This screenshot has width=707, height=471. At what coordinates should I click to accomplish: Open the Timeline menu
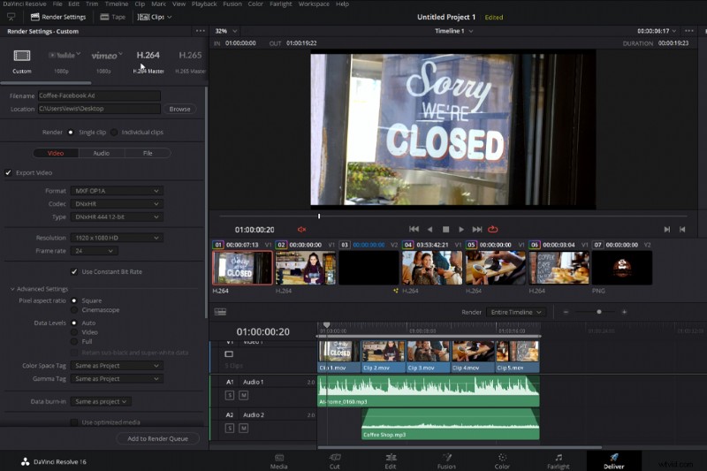117,4
